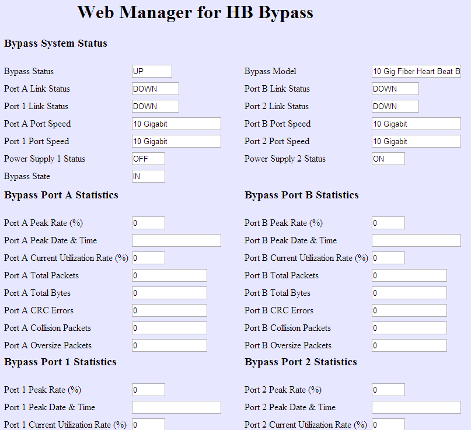Image resolution: width=471 pixels, height=430 pixels.
Task: Focus Port 2 Current Utilization Rate field
Action: click(388, 424)
